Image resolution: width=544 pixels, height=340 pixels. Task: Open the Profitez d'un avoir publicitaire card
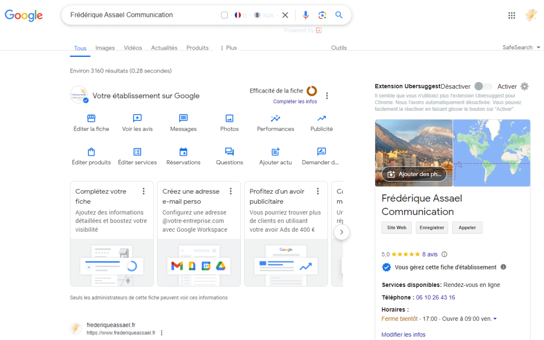[x=286, y=234]
